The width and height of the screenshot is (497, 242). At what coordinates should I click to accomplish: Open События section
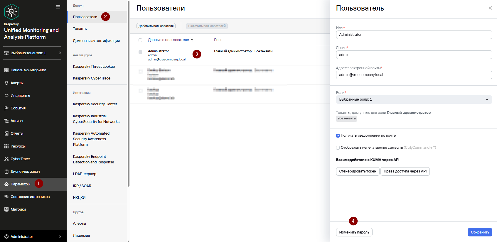pyautogui.click(x=18, y=108)
